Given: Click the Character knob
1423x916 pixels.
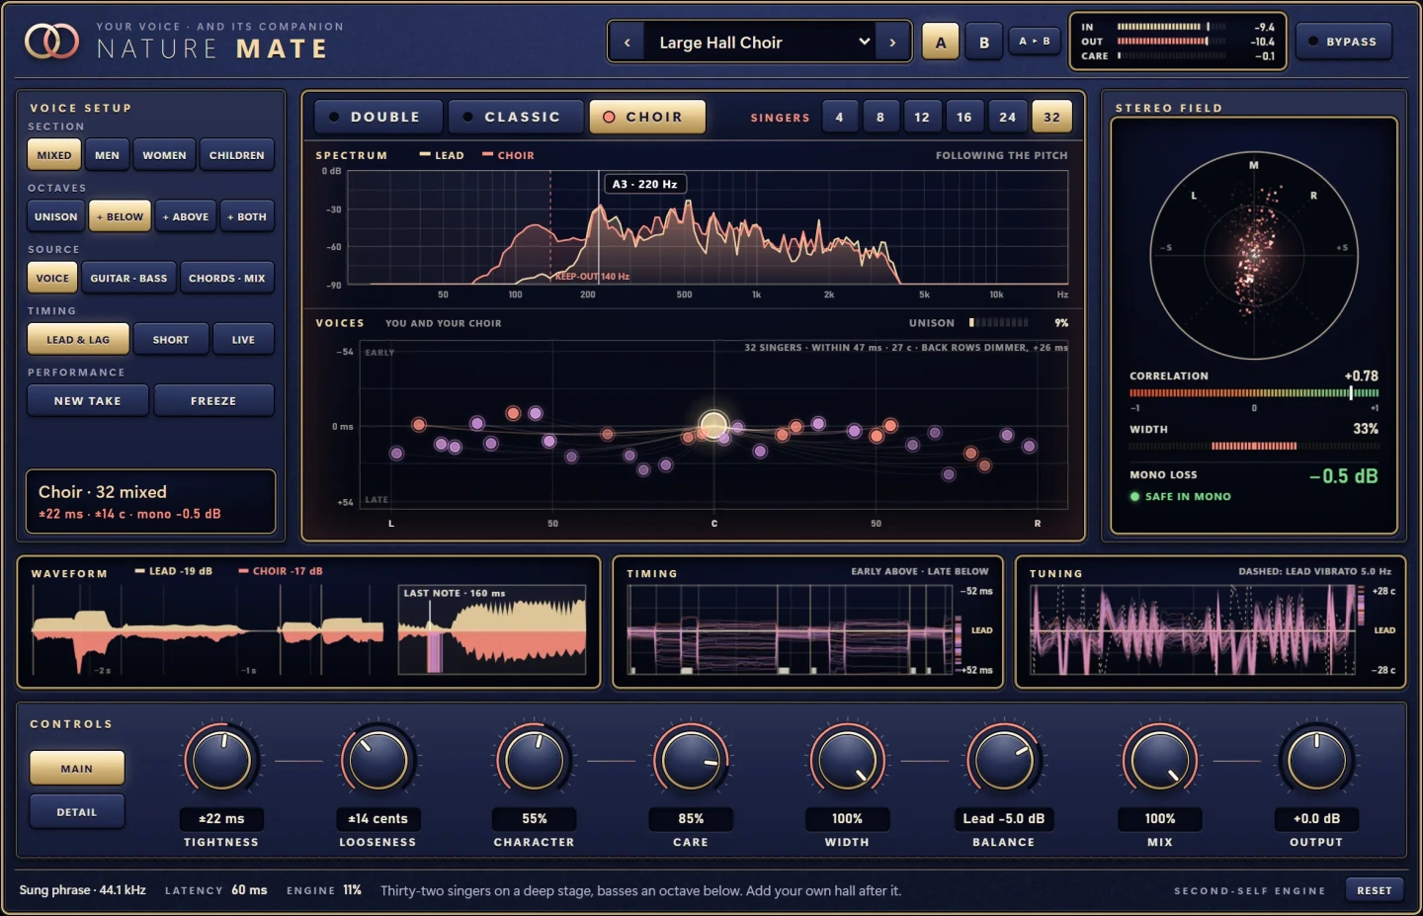Looking at the screenshot, I should tap(534, 760).
